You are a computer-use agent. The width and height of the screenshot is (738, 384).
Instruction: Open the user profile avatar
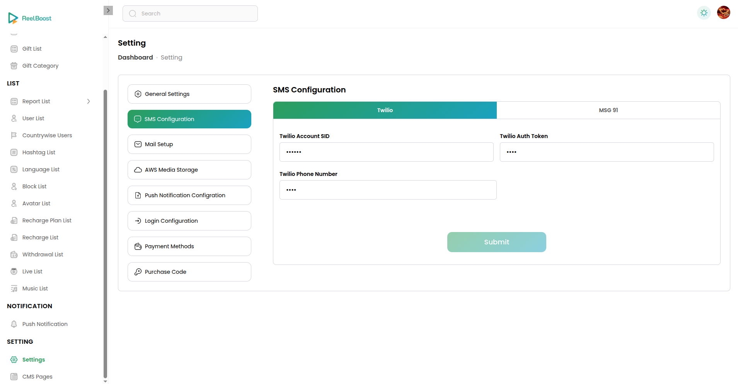[724, 12]
